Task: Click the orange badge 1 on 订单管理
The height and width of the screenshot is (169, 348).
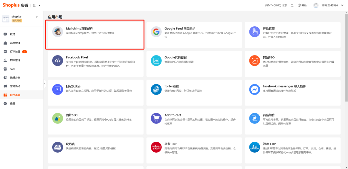Action: [24, 52]
